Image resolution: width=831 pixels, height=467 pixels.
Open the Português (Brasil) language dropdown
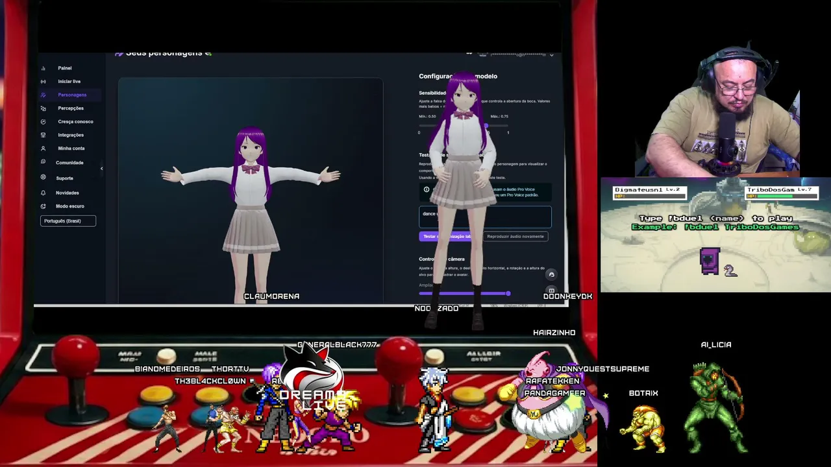click(68, 221)
